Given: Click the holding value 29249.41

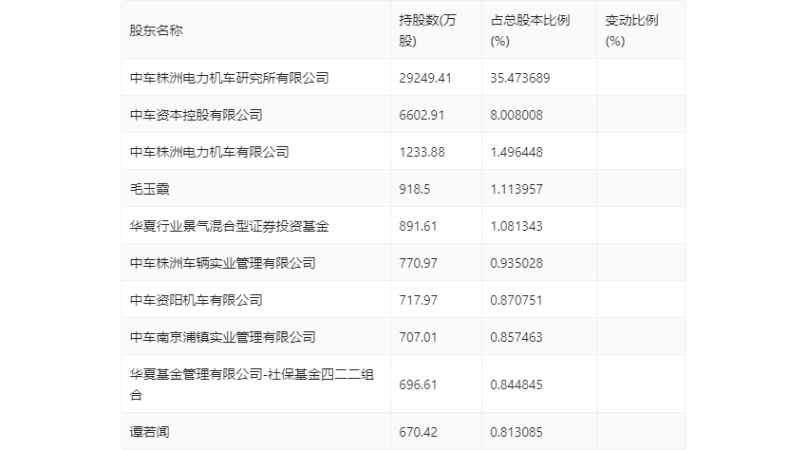Looking at the screenshot, I should (x=425, y=78).
